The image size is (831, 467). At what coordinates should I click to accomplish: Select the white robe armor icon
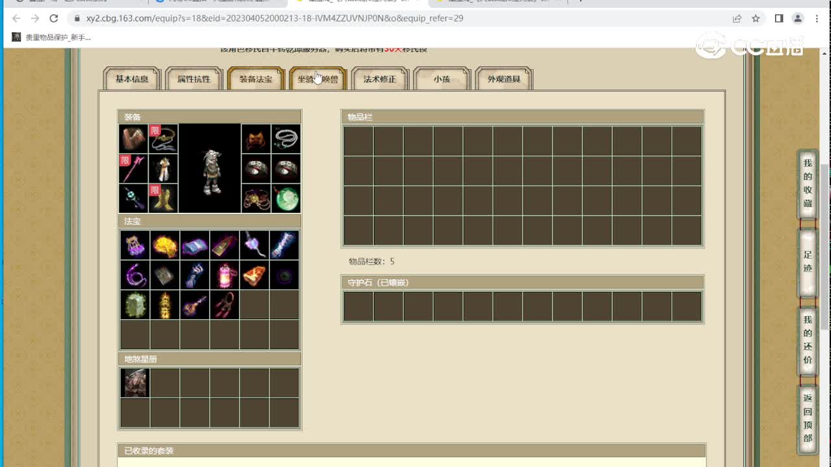coord(164,169)
